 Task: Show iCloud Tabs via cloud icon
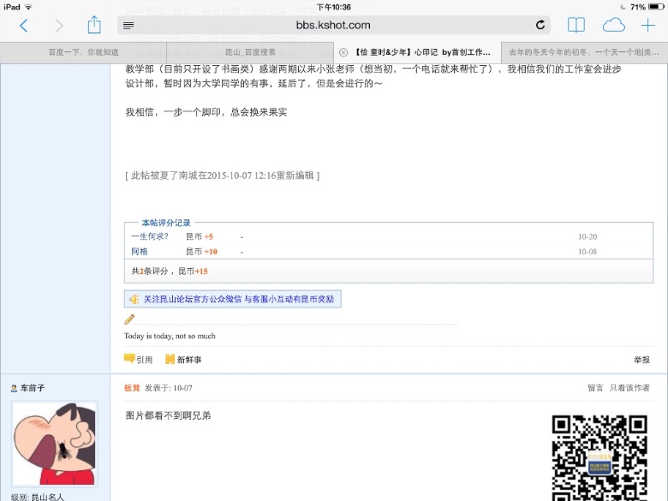[613, 26]
